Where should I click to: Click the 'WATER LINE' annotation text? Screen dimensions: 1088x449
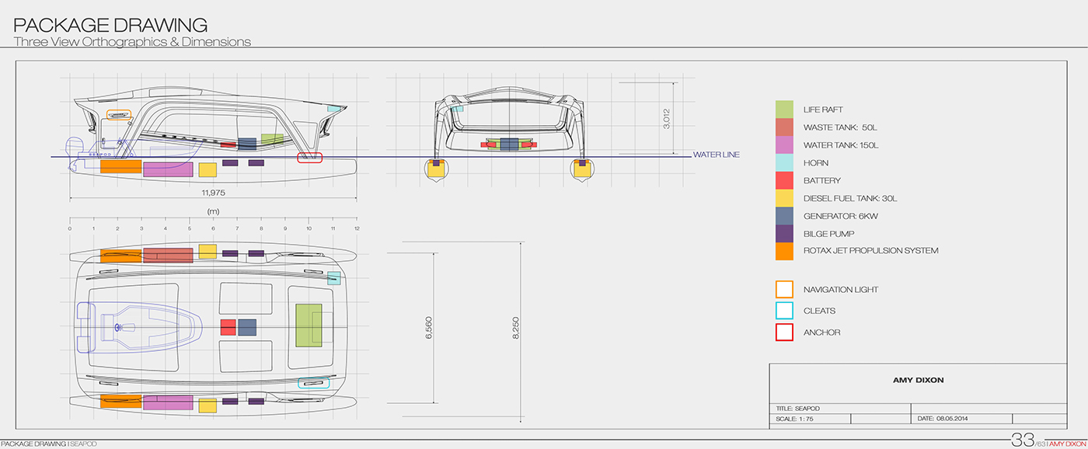pyautogui.click(x=717, y=155)
